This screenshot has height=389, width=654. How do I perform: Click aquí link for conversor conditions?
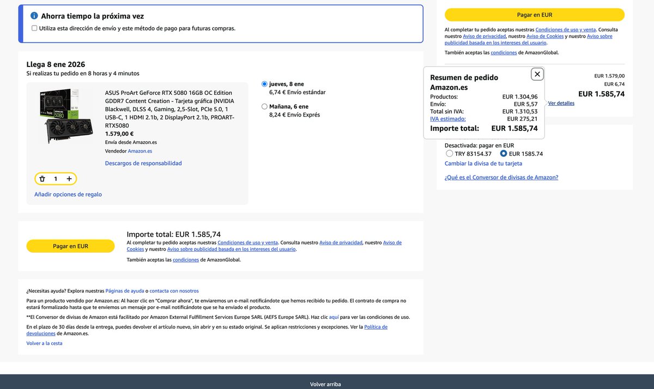[334, 317]
